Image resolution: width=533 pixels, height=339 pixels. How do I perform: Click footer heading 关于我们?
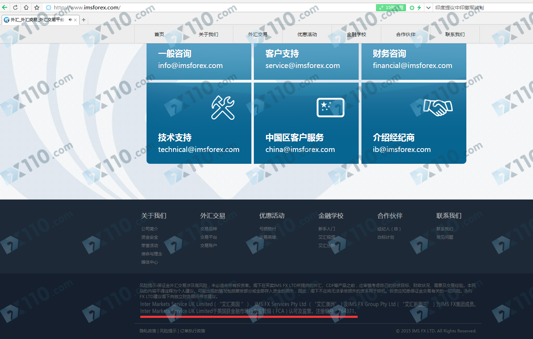coord(154,216)
